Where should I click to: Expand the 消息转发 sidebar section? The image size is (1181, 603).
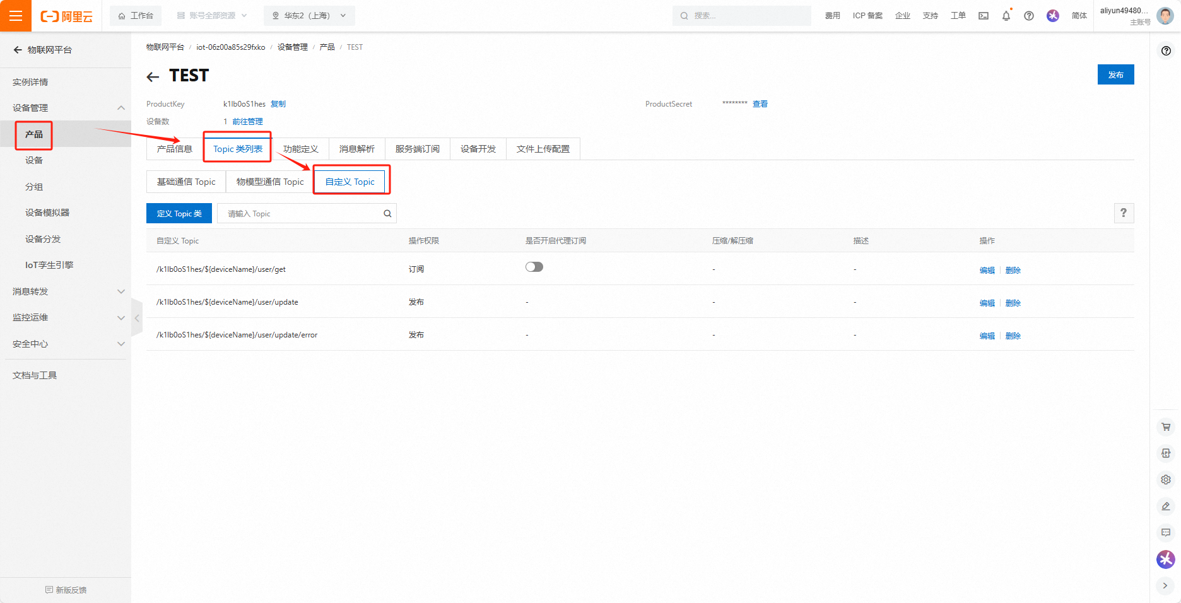[121, 291]
